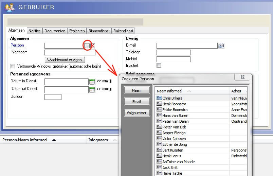Toggle the Inactief checkbox
The height and width of the screenshot is (176, 273).
tap(159, 65)
